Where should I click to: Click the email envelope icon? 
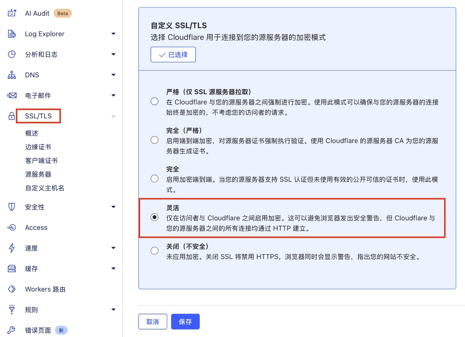tap(12, 95)
